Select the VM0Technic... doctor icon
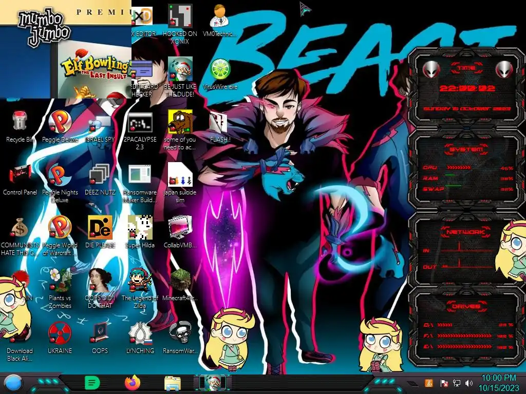526x394 pixels. tap(220, 16)
